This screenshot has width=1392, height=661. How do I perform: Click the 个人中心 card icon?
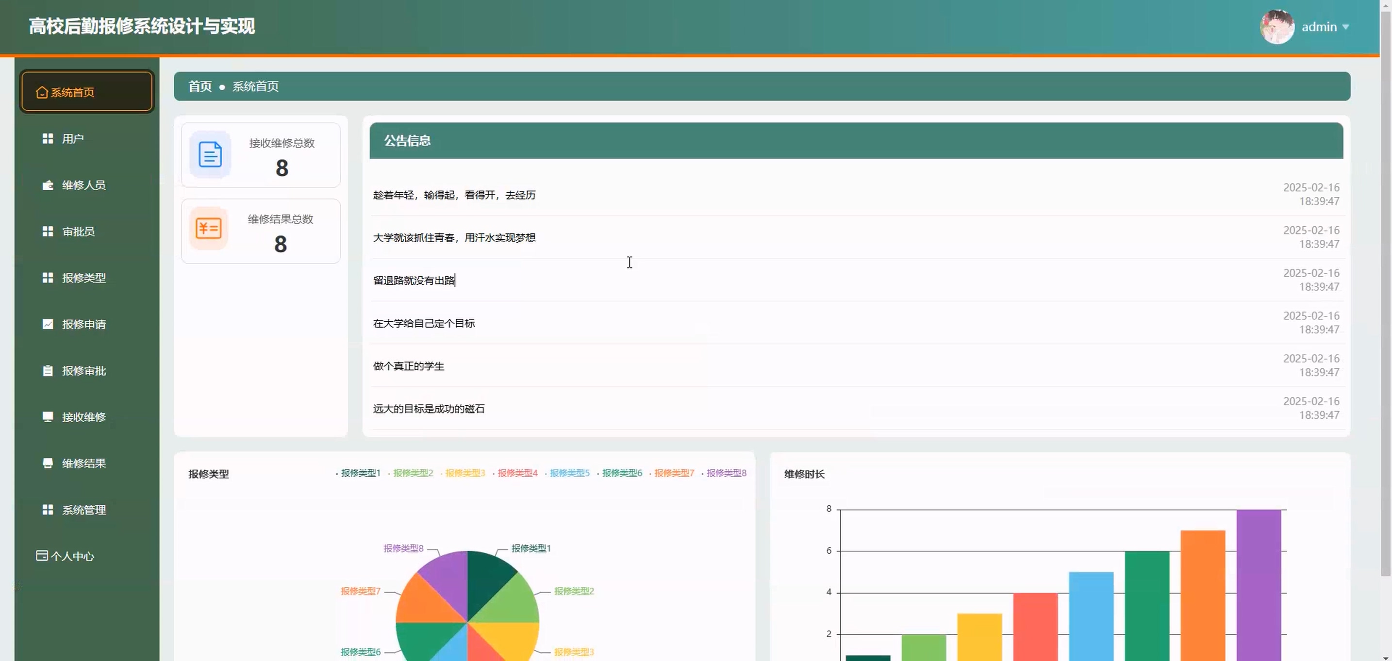pos(42,556)
